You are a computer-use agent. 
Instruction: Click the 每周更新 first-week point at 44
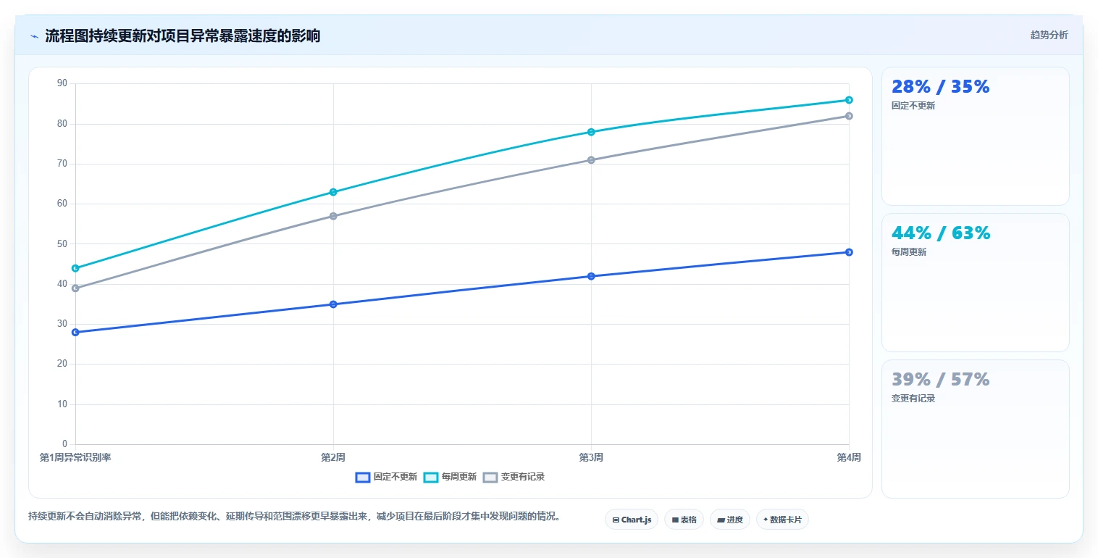click(x=75, y=268)
